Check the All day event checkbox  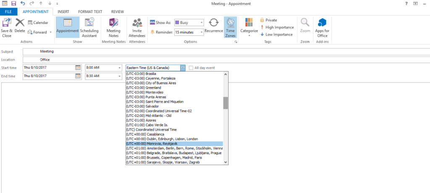(x=191, y=68)
